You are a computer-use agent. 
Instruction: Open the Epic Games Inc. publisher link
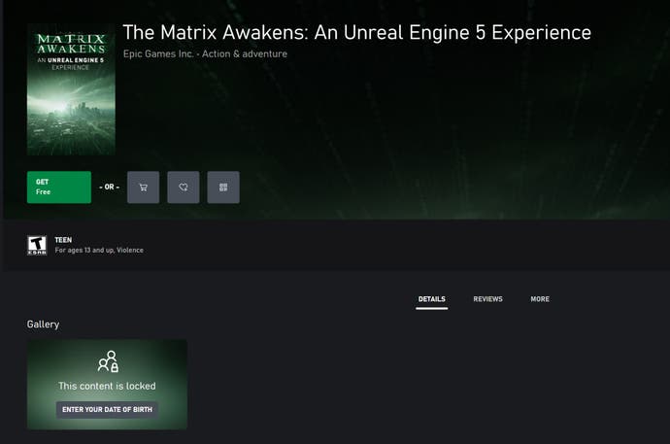pos(158,53)
